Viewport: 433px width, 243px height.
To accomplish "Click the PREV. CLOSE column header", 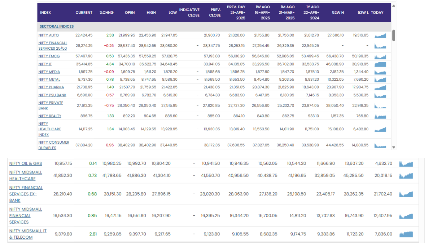I will tap(215, 13).
